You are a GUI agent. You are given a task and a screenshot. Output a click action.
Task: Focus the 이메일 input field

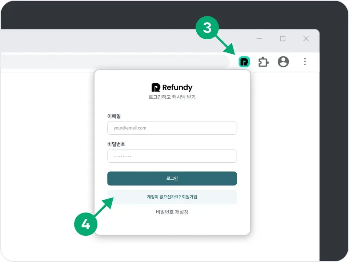click(172, 128)
